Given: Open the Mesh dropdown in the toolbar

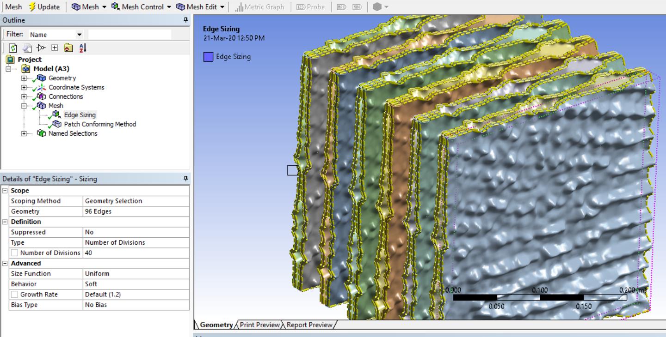Looking at the screenshot, I should (x=88, y=6).
